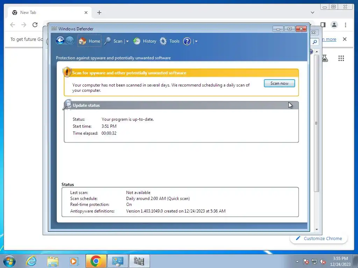This screenshot has width=358, height=268.
Task: Select "Daily around 2:00 AM (Quick scan)" text
Action: (158, 198)
